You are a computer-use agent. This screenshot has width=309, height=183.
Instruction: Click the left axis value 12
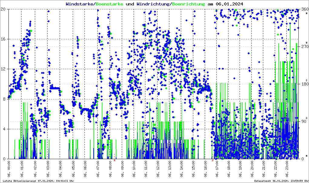(x=5, y=69)
